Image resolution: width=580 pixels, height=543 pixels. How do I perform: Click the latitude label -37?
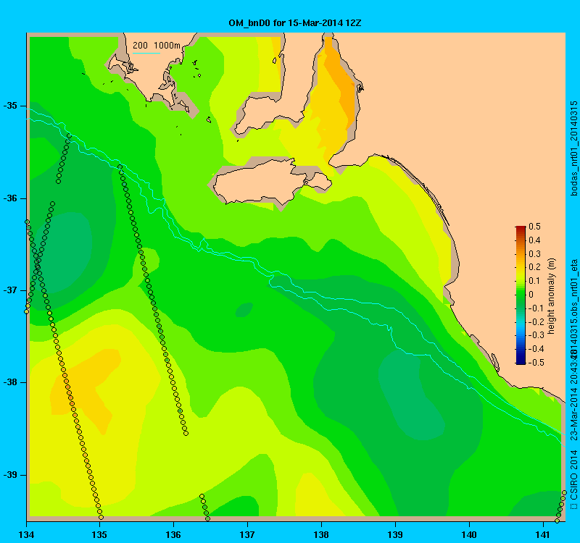click(x=10, y=290)
